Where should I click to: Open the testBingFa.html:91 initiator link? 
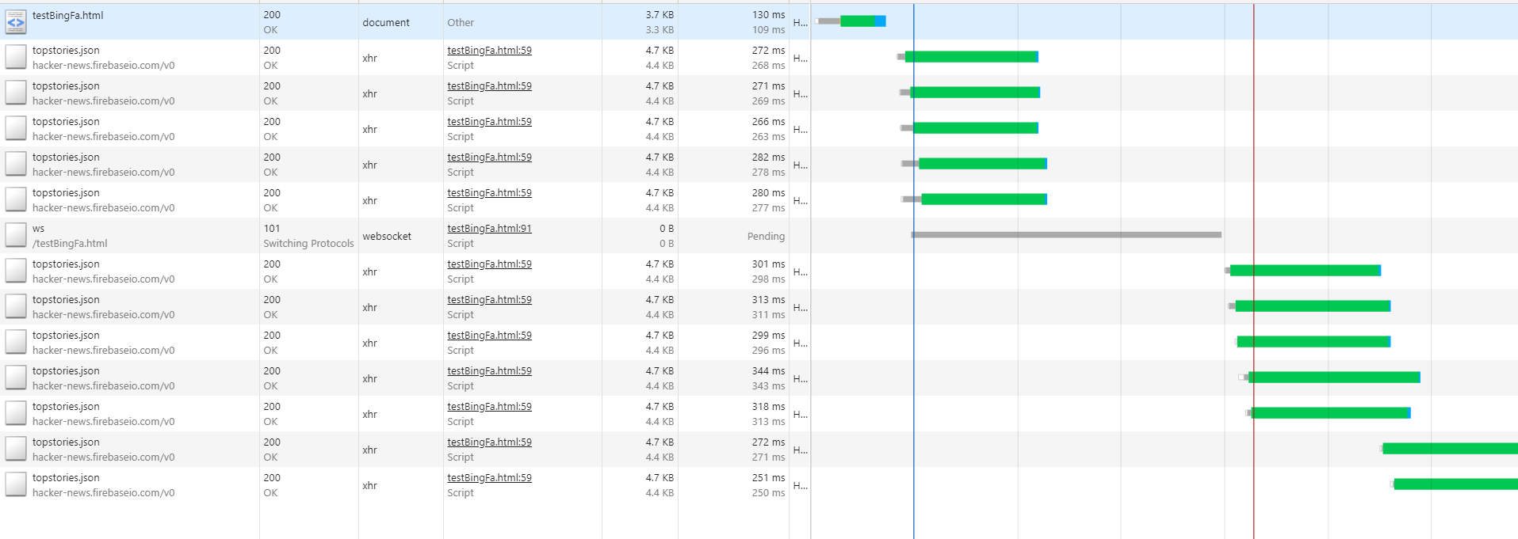click(489, 229)
